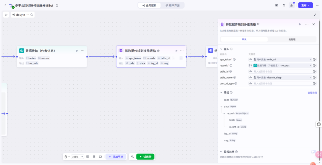Image resolution: width=322 pixels, height=165 pixels.
Task: Open the comment tool in bottom toolbar
Action: pyautogui.click(x=87, y=157)
